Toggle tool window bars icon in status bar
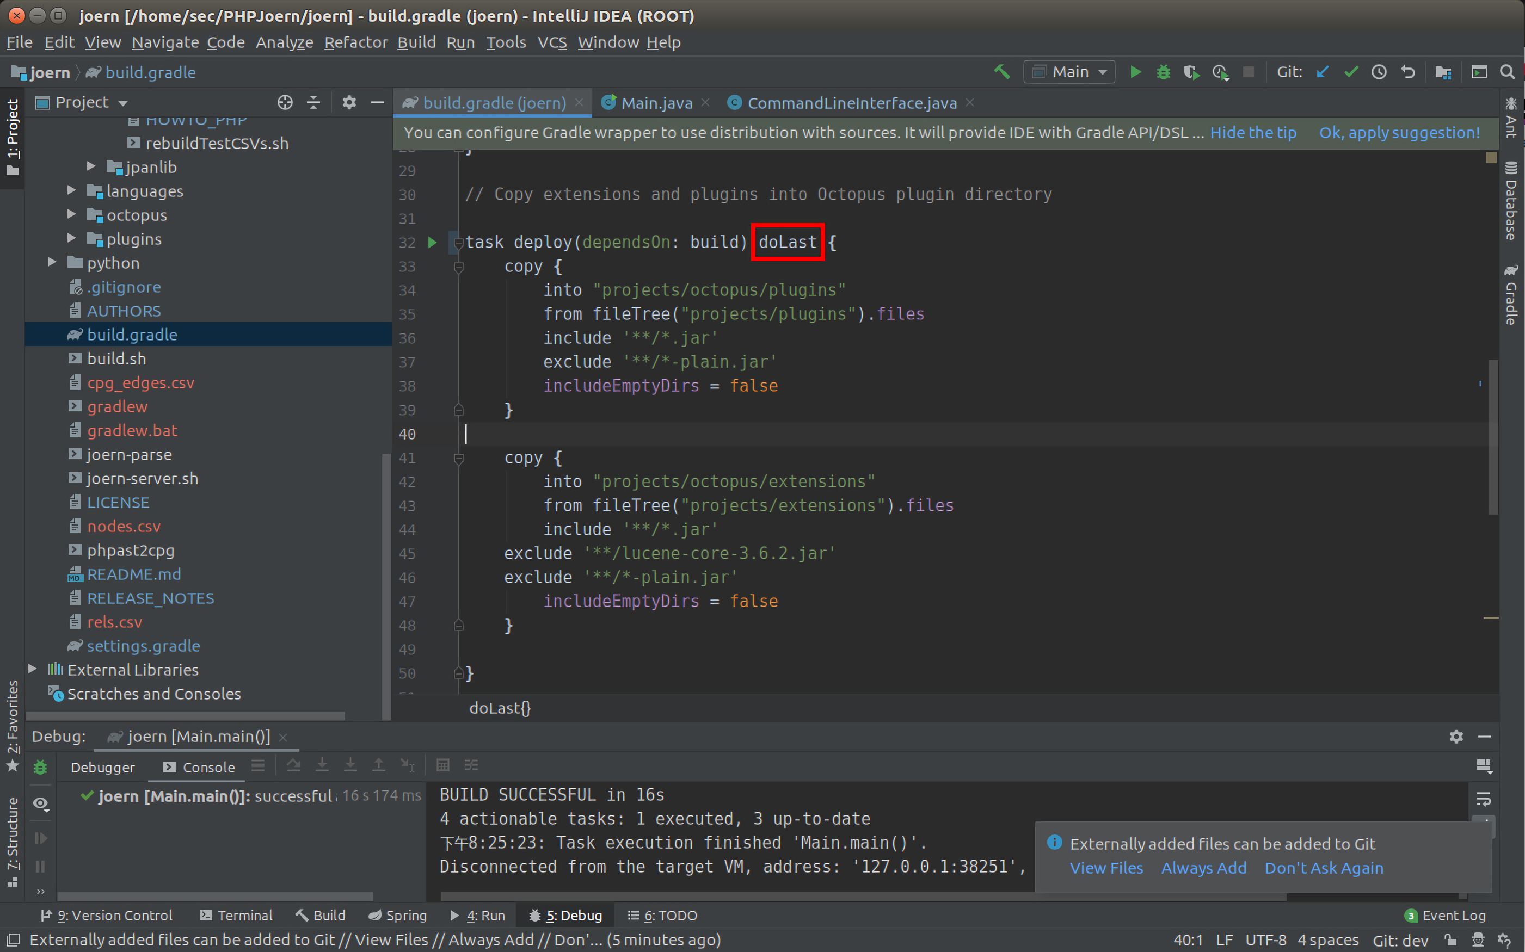 (x=13, y=940)
